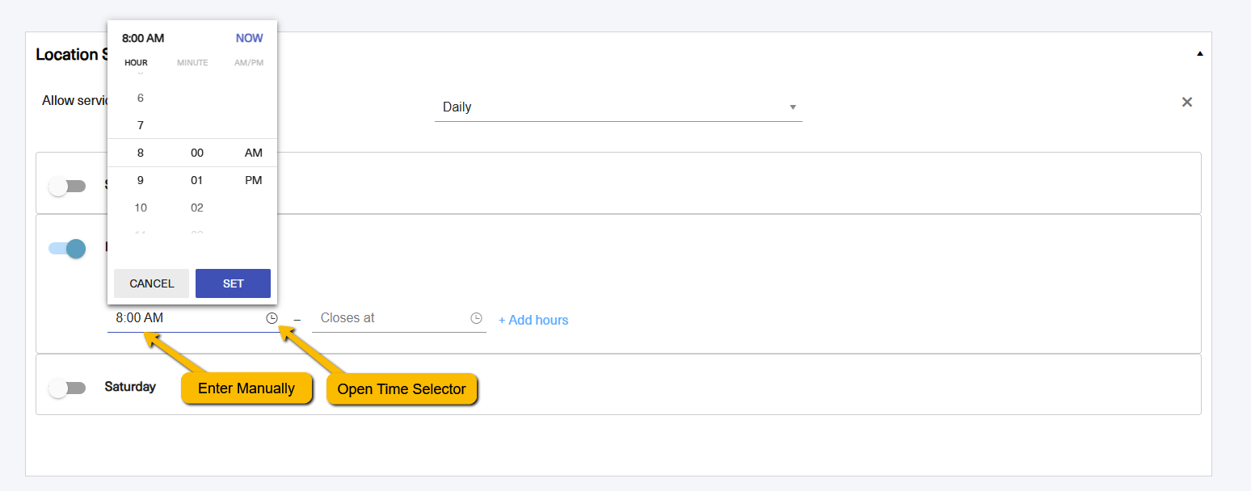
Task: Select AM in the picker
Action: (254, 153)
